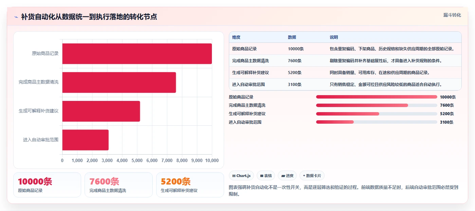Click the 7,000 tick on chart axis
This screenshot has height=211, width=475.
coord(167,160)
